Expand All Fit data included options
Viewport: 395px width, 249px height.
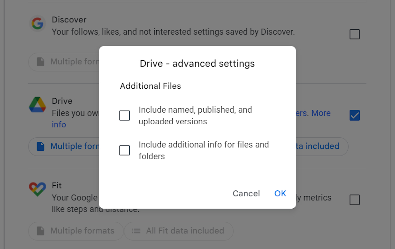(x=179, y=231)
